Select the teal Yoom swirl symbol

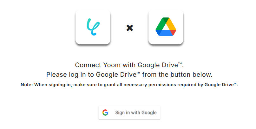[93, 27]
